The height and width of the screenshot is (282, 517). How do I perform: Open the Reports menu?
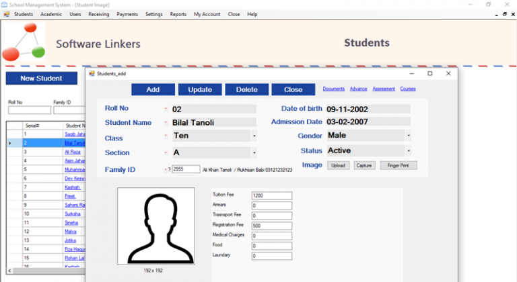(x=178, y=14)
